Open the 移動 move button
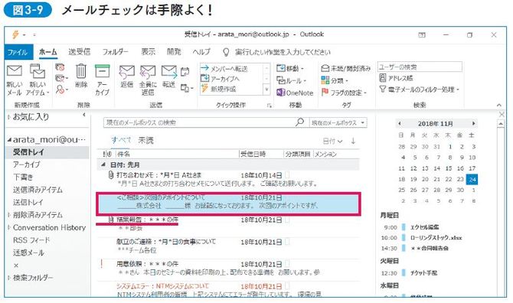Viewport: 513px width, 303px height. pyautogui.click(x=290, y=68)
